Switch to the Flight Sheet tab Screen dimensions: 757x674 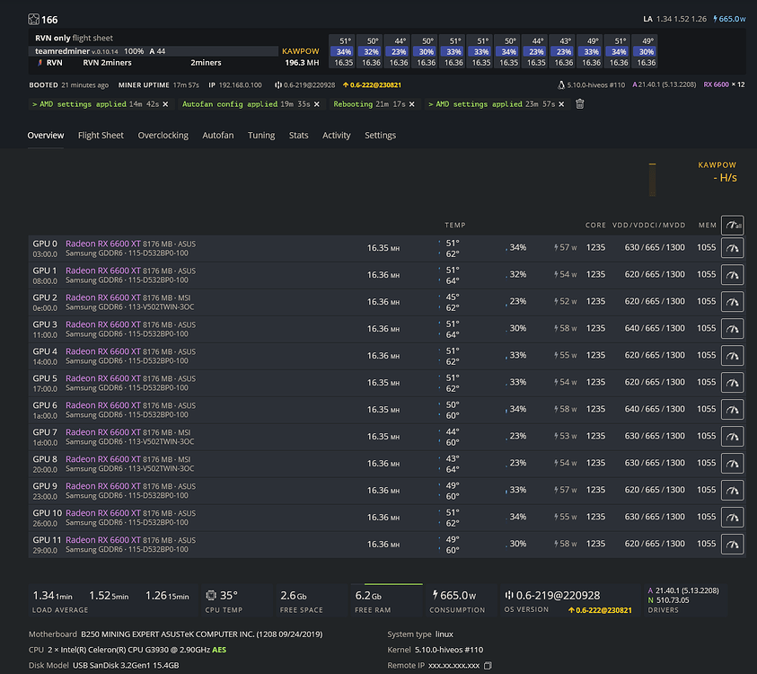99,135
